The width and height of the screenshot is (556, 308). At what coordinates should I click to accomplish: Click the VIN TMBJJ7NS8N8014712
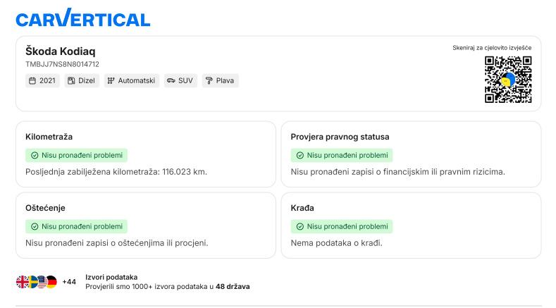(x=63, y=64)
